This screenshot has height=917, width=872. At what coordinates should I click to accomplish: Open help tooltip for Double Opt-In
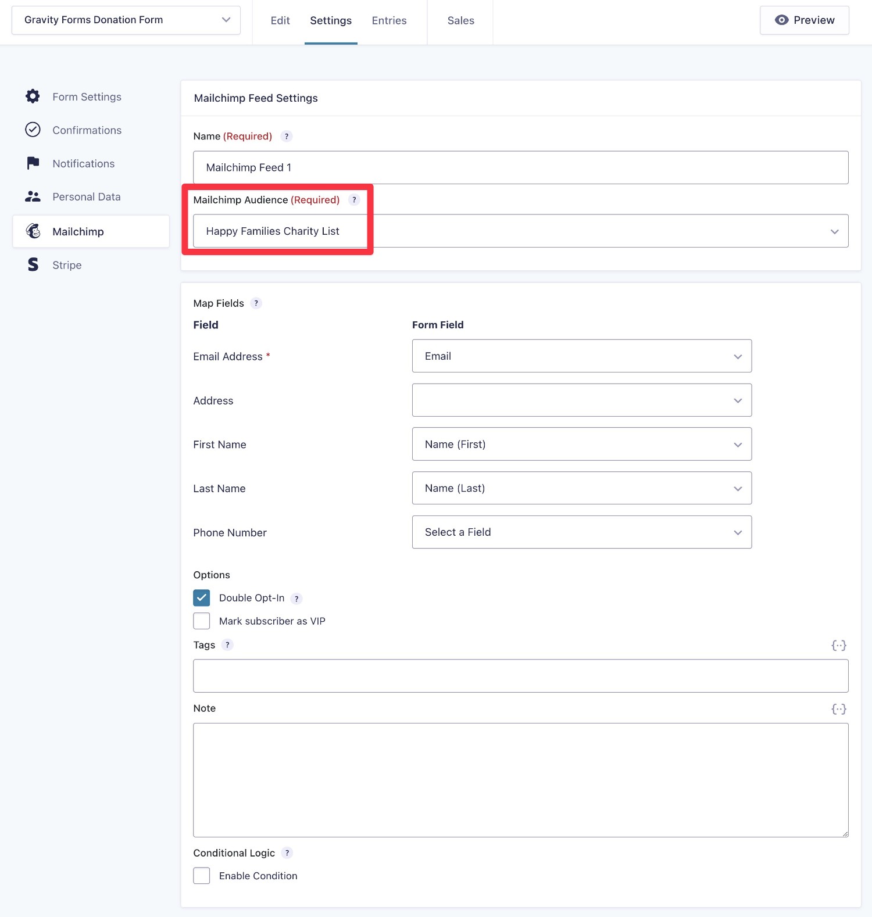pyautogui.click(x=296, y=599)
